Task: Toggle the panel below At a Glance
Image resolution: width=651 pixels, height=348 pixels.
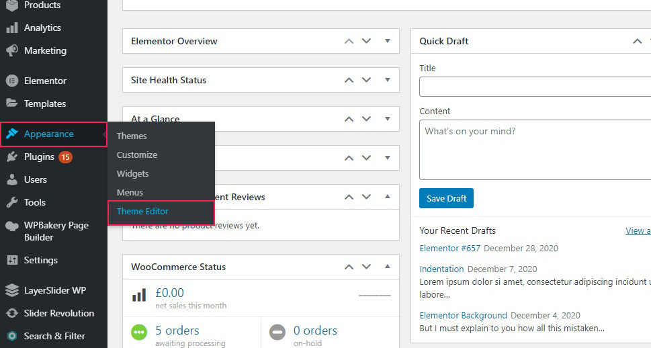Action: click(x=388, y=158)
